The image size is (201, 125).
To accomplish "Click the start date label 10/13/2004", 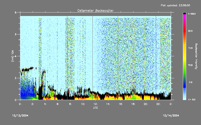I will 20,115.
